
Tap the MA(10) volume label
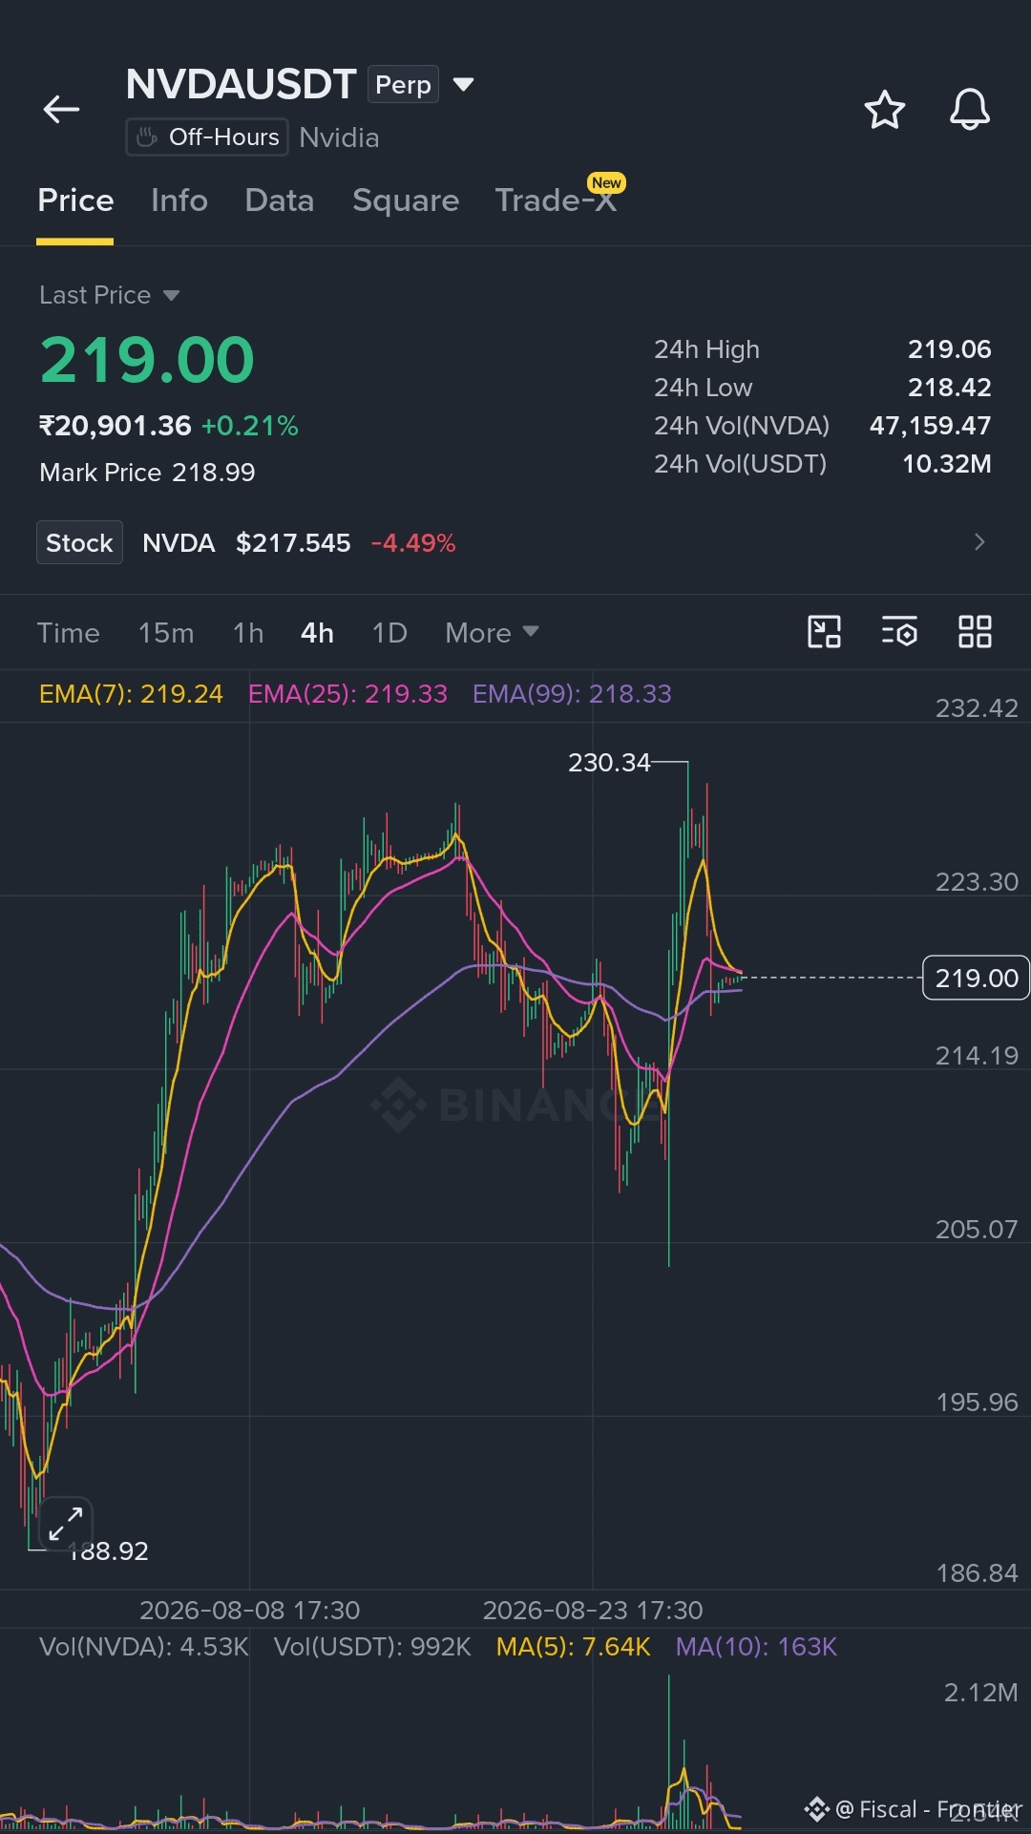click(756, 1647)
